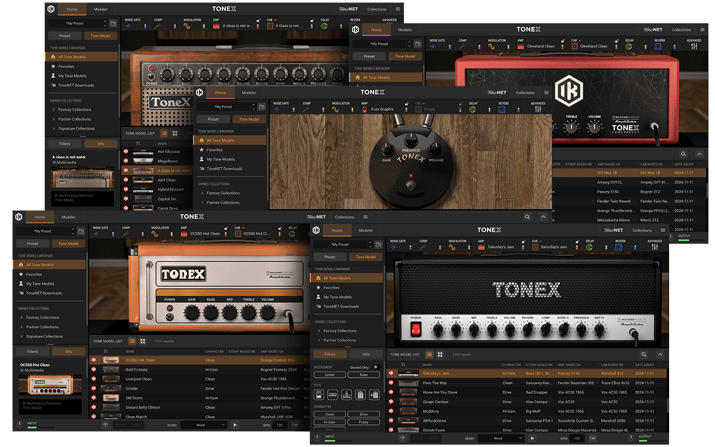Select the pedal type filter icon
This screenshot has width=715, height=447.
pyautogui.click(x=319, y=395)
